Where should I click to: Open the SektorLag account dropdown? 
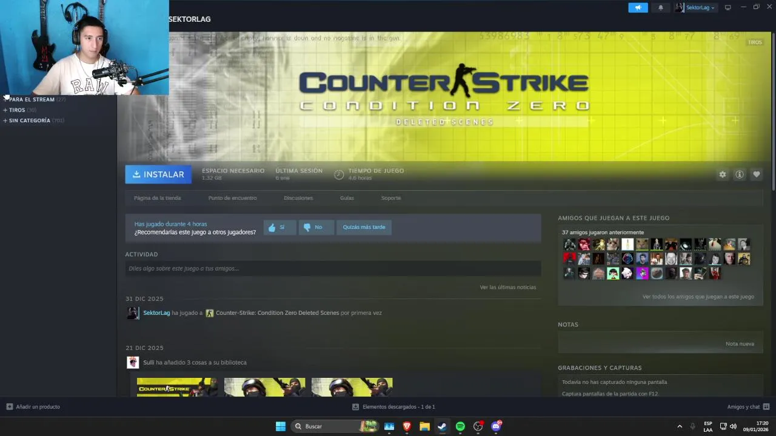click(695, 7)
